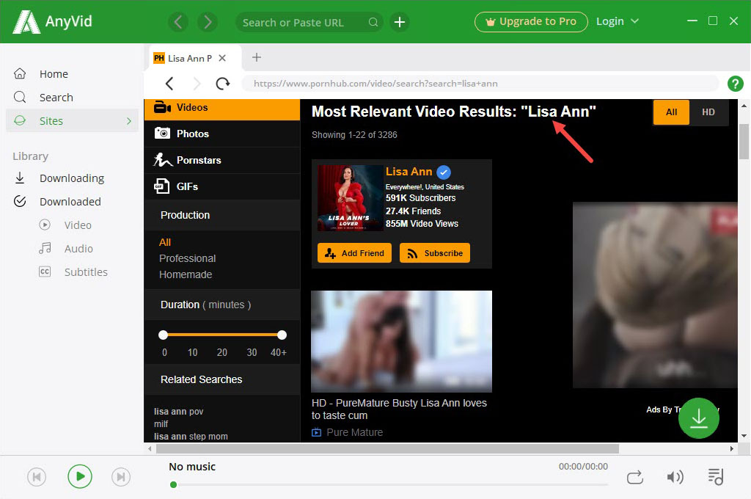The width and height of the screenshot is (751, 499).
Task: Click the scroll-down arrow of vertical scrollbar
Action: tap(744, 436)
